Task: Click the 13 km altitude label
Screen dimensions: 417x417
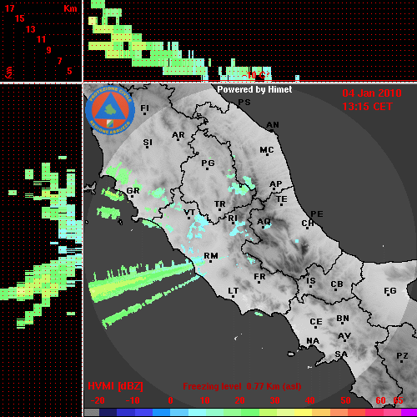Action: tap(31, 29)
